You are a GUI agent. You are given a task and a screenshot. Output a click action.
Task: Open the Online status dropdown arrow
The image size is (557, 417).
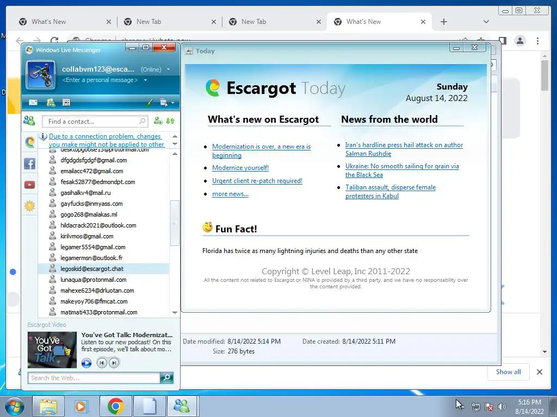[x=169, y=69]
